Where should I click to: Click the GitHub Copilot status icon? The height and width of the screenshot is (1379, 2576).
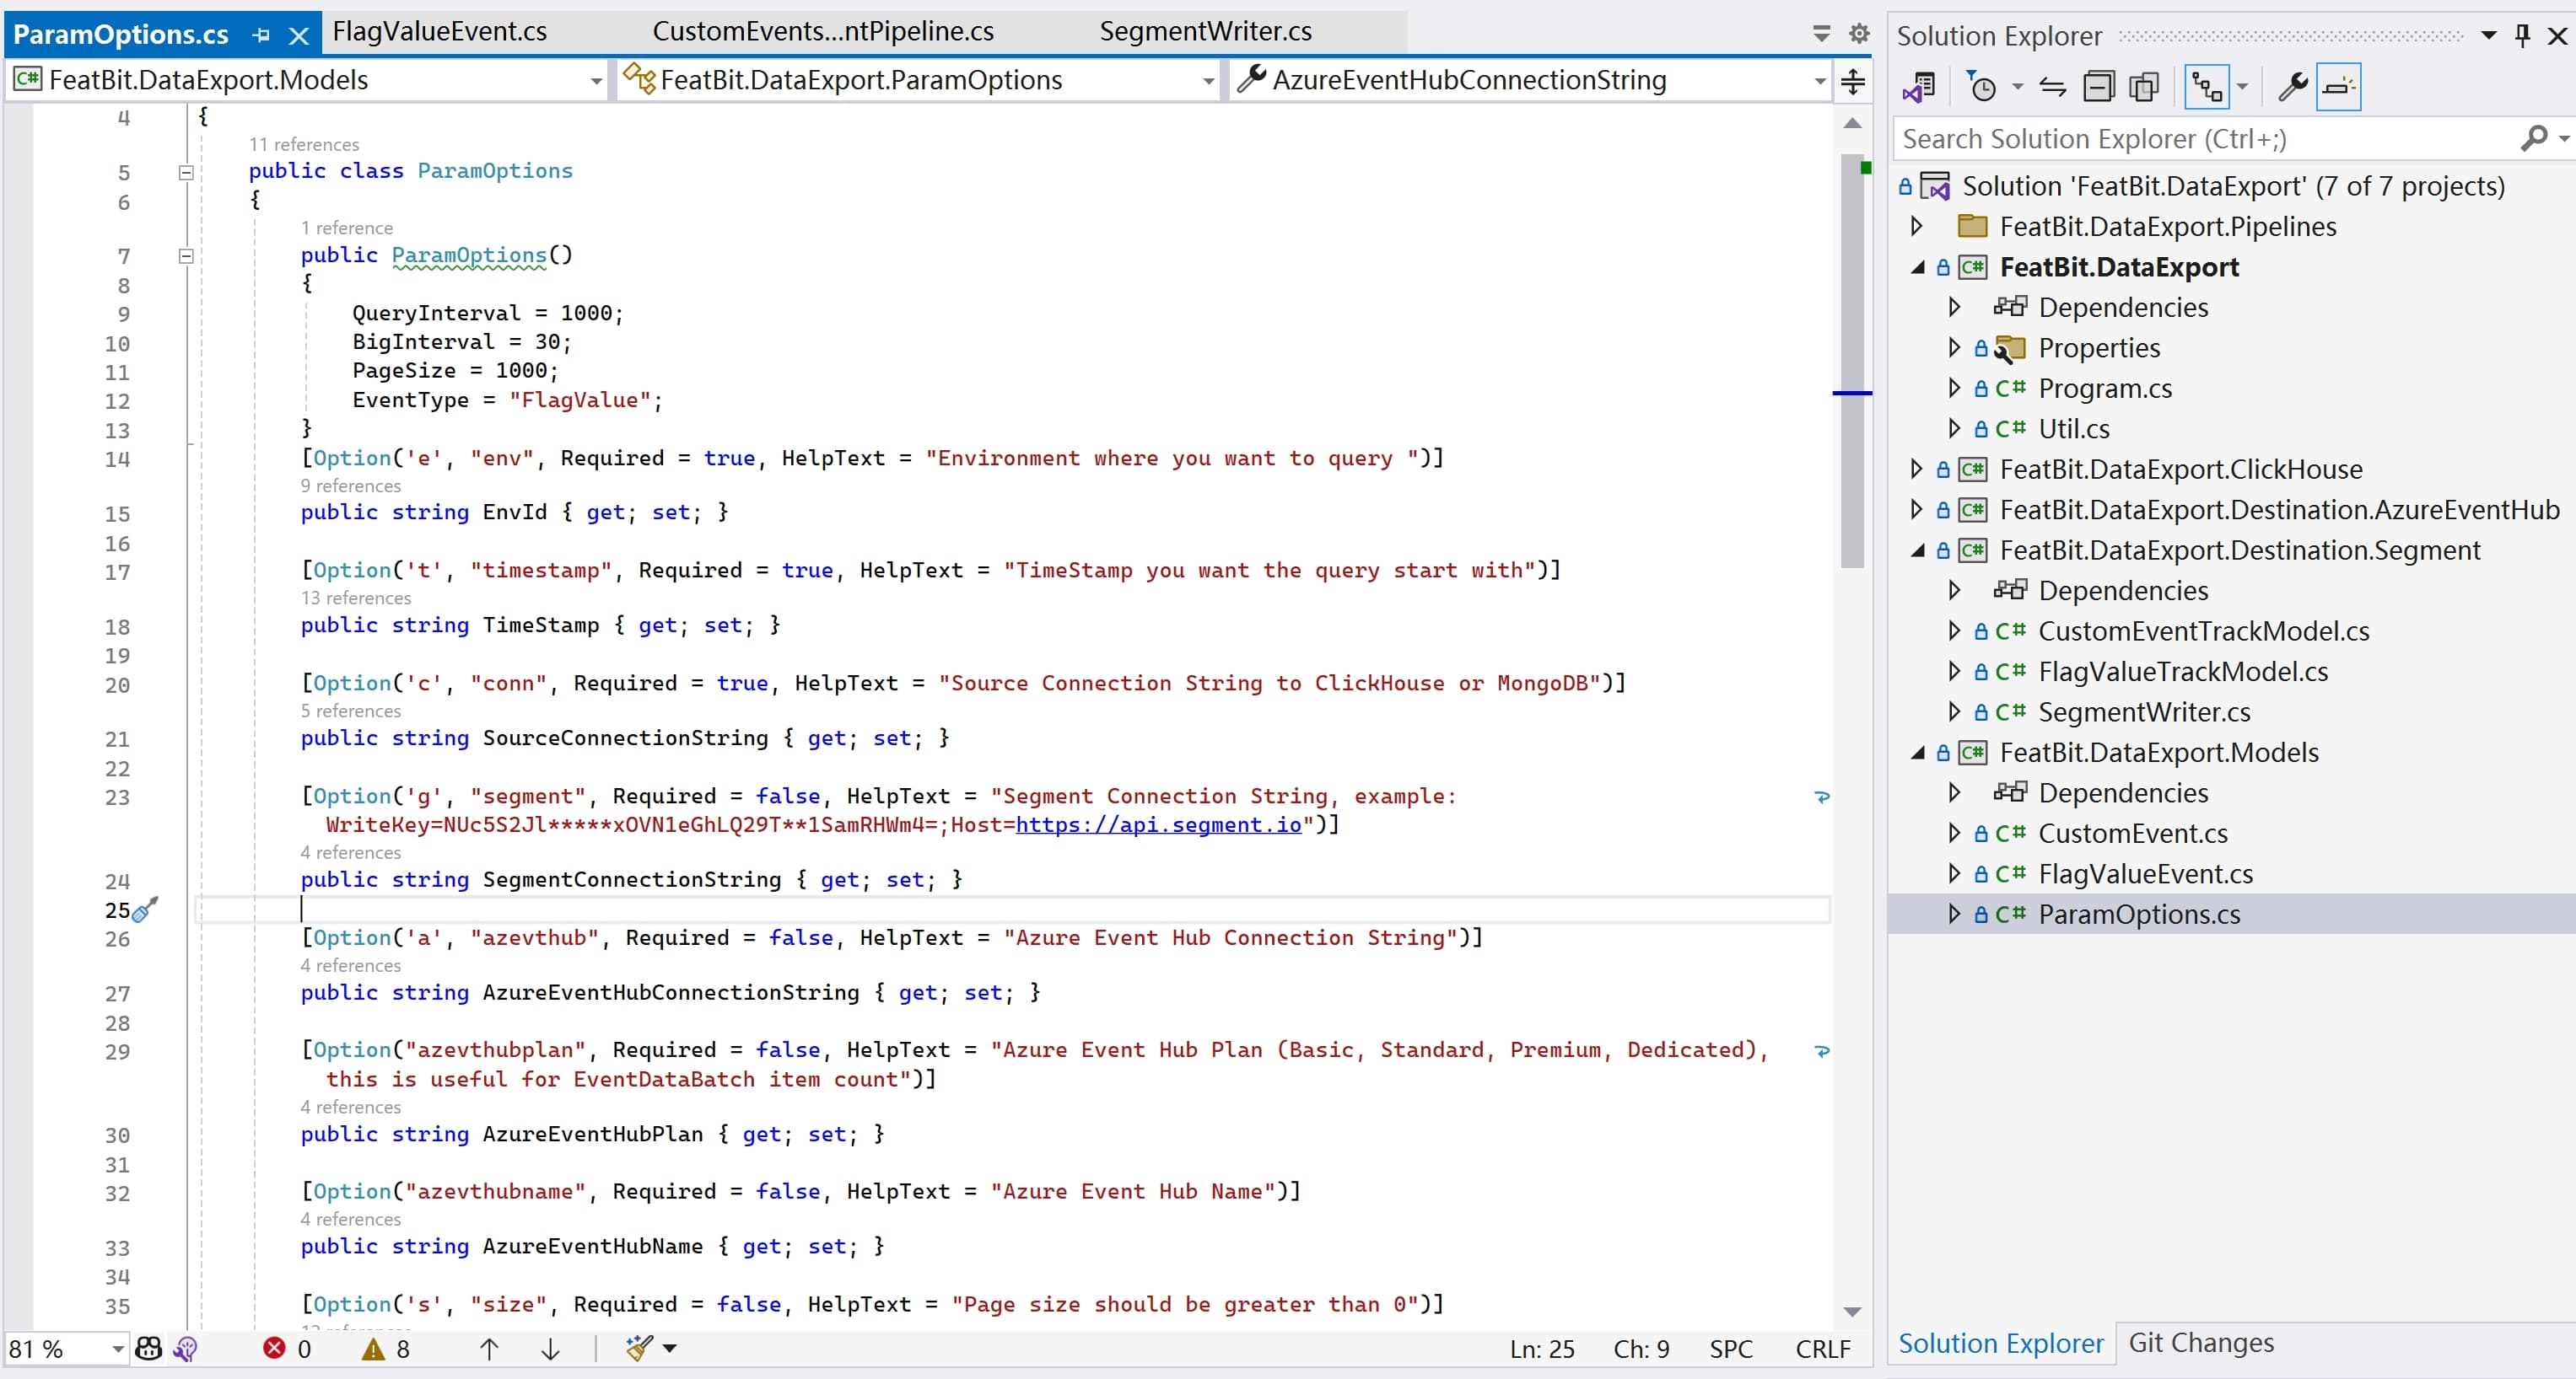(x=148, y=1349)
